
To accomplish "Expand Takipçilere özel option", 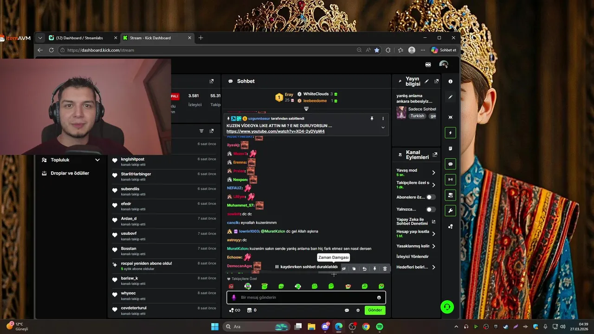I will coord(433,185).
